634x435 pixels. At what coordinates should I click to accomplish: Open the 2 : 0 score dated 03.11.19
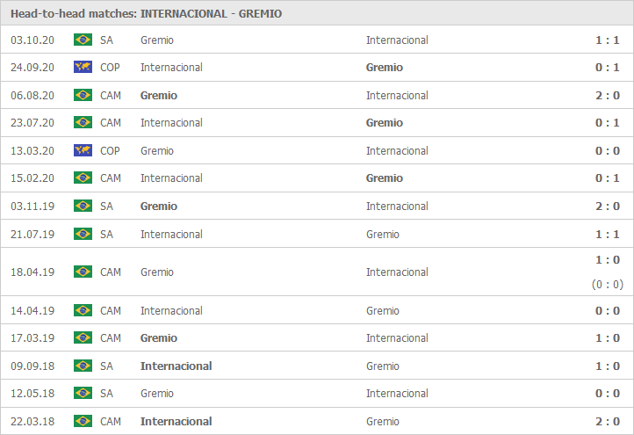tap(608, 206)
